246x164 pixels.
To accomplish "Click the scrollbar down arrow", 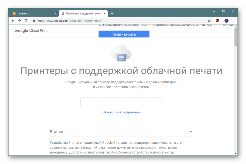I will pos(236,154).
